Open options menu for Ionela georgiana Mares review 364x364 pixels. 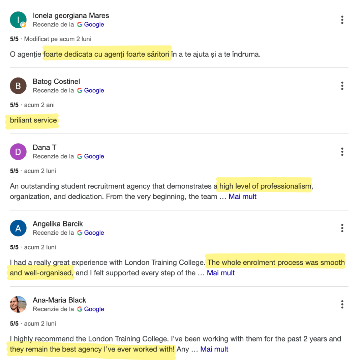point(342,20)
